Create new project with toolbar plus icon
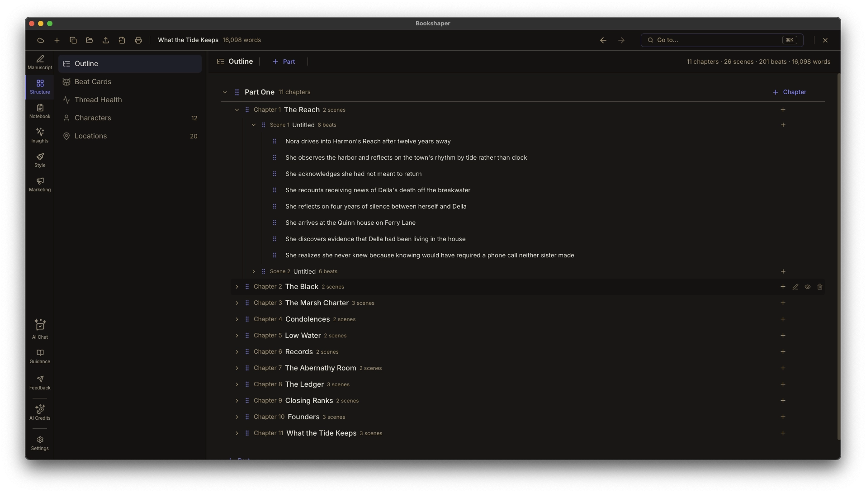This screenshot has width=866, height=493. pyautogui.click(x=57, y=40)
